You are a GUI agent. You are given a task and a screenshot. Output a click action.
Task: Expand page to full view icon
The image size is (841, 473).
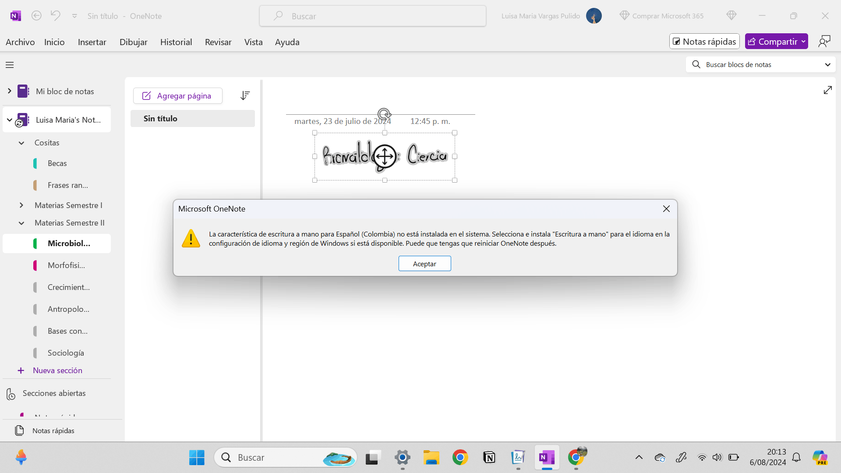[827, 90]
